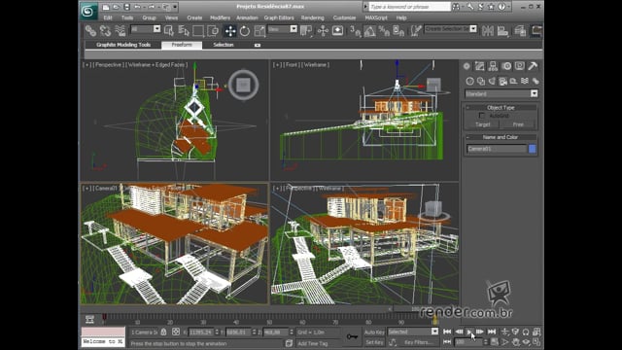
Task: Open the Standard camera type dropdown
Action: [535, 93]
